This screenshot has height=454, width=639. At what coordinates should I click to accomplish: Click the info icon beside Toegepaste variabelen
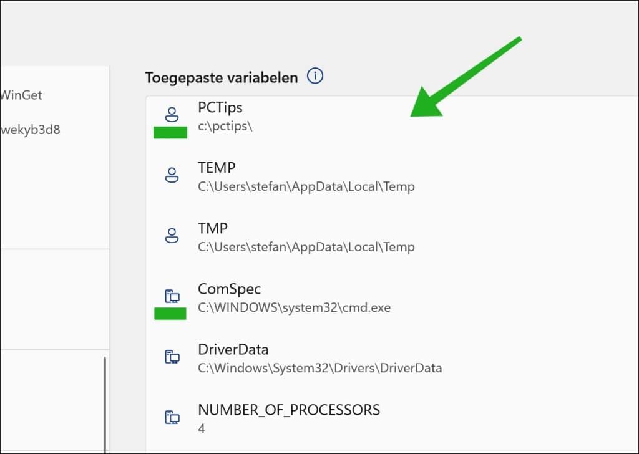point(315,76)
